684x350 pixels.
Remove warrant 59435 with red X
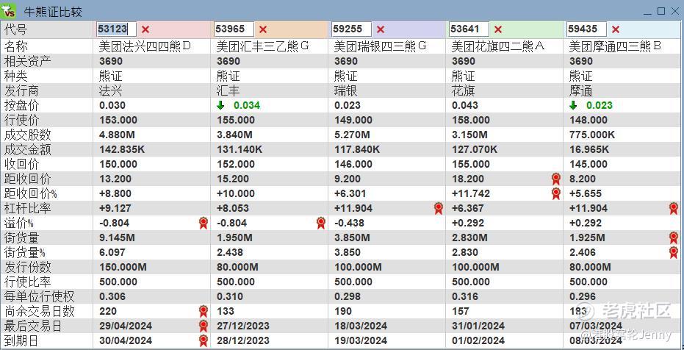coord(616,29)
